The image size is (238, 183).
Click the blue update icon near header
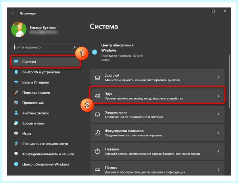pos(94,52)
